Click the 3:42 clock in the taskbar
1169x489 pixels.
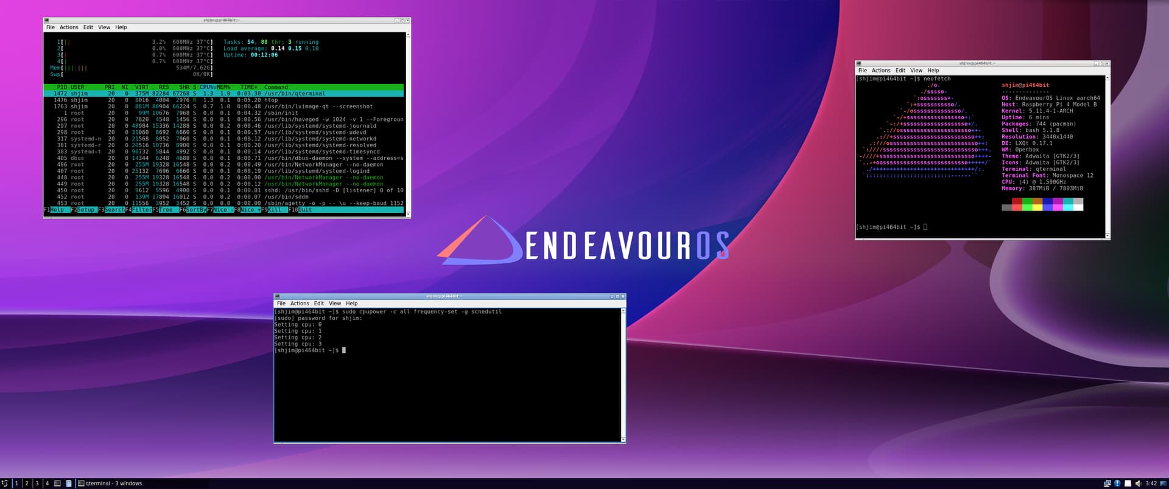coord(1151,484)
